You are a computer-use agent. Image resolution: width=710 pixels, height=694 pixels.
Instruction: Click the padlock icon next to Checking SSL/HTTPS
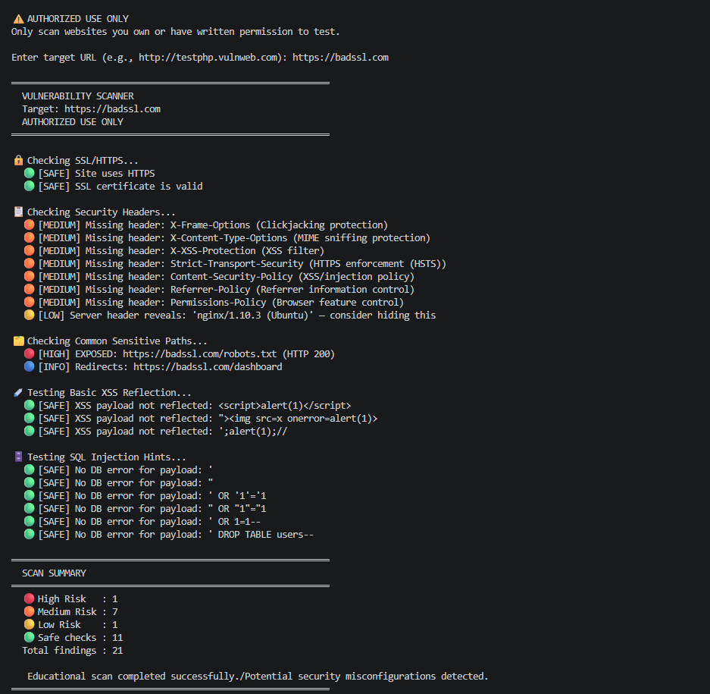[19, 161]
